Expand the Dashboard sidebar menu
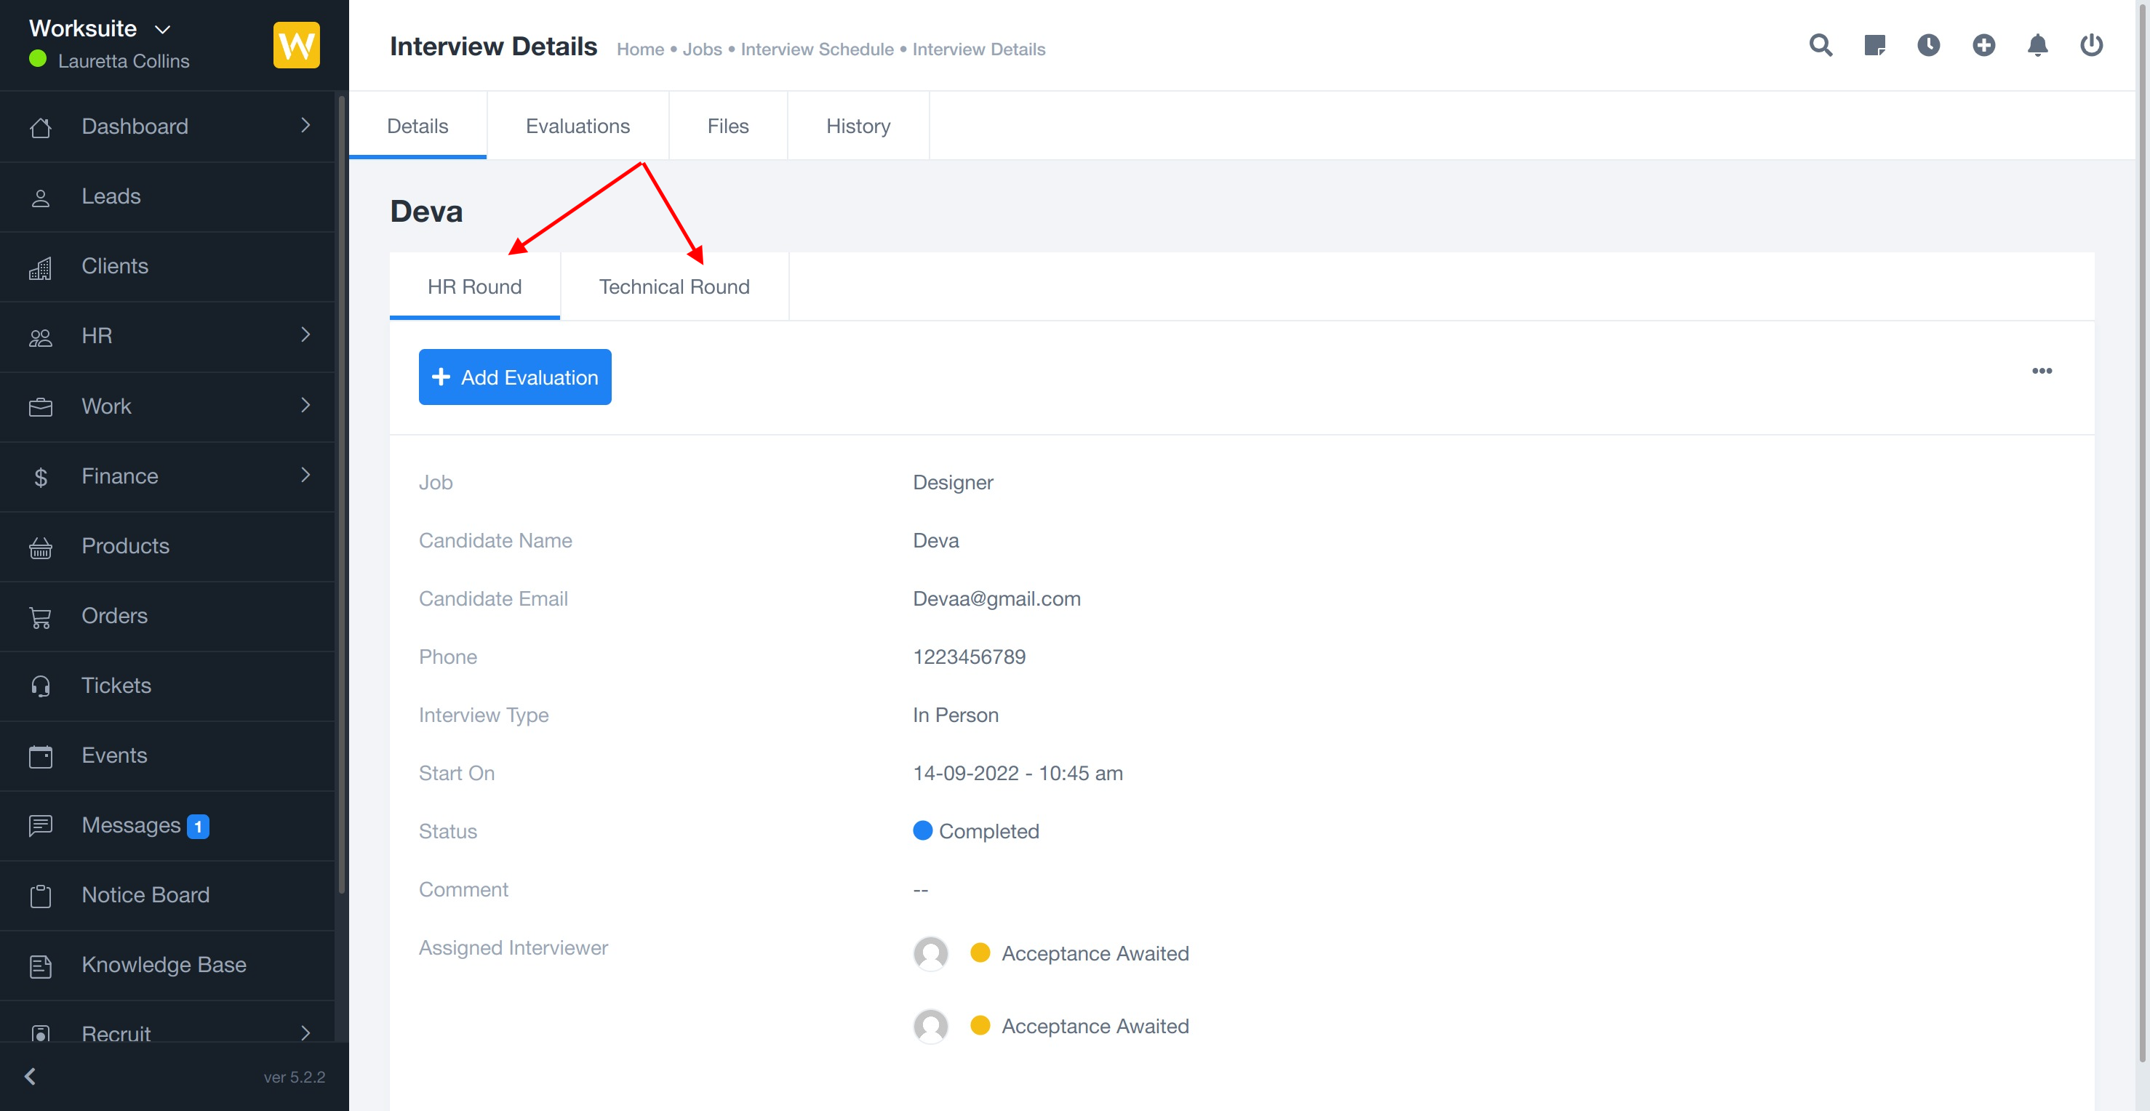This screenshot has width=2150, height=1111. (x=305, y=125)
